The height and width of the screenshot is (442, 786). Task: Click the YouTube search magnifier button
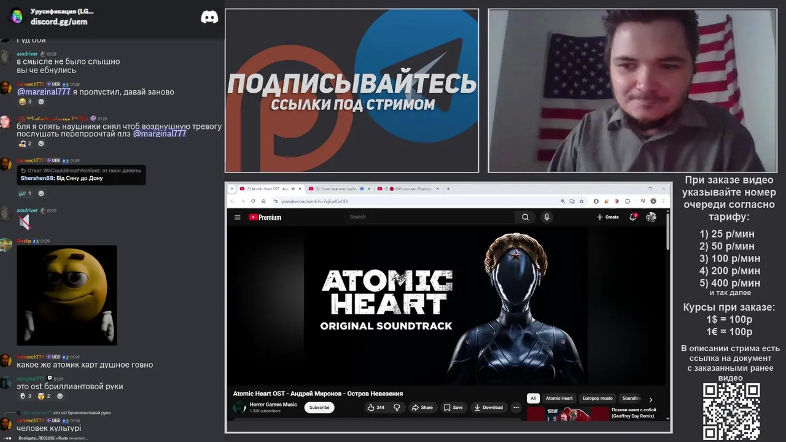525,217
